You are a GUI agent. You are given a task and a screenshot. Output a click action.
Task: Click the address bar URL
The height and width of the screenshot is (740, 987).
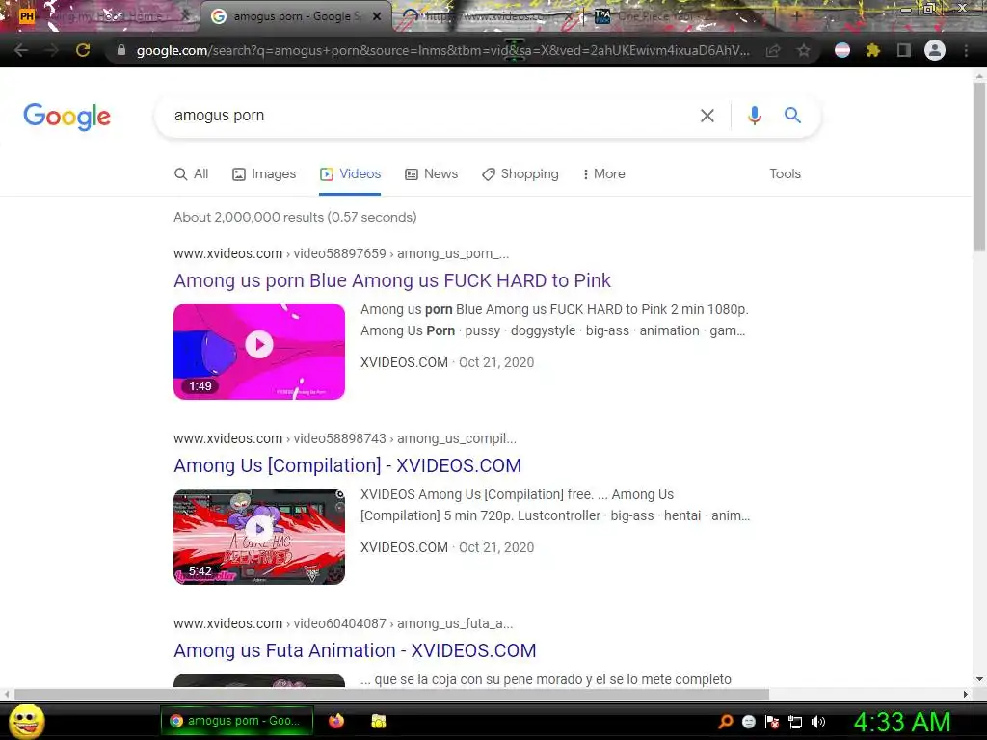[442, 50]
